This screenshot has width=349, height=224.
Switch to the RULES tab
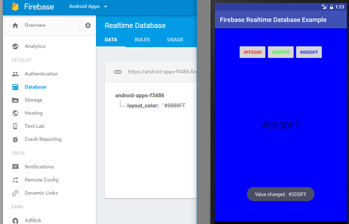(x=142, y=40)
